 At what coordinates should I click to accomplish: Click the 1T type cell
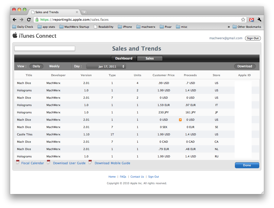pos(112,134)
